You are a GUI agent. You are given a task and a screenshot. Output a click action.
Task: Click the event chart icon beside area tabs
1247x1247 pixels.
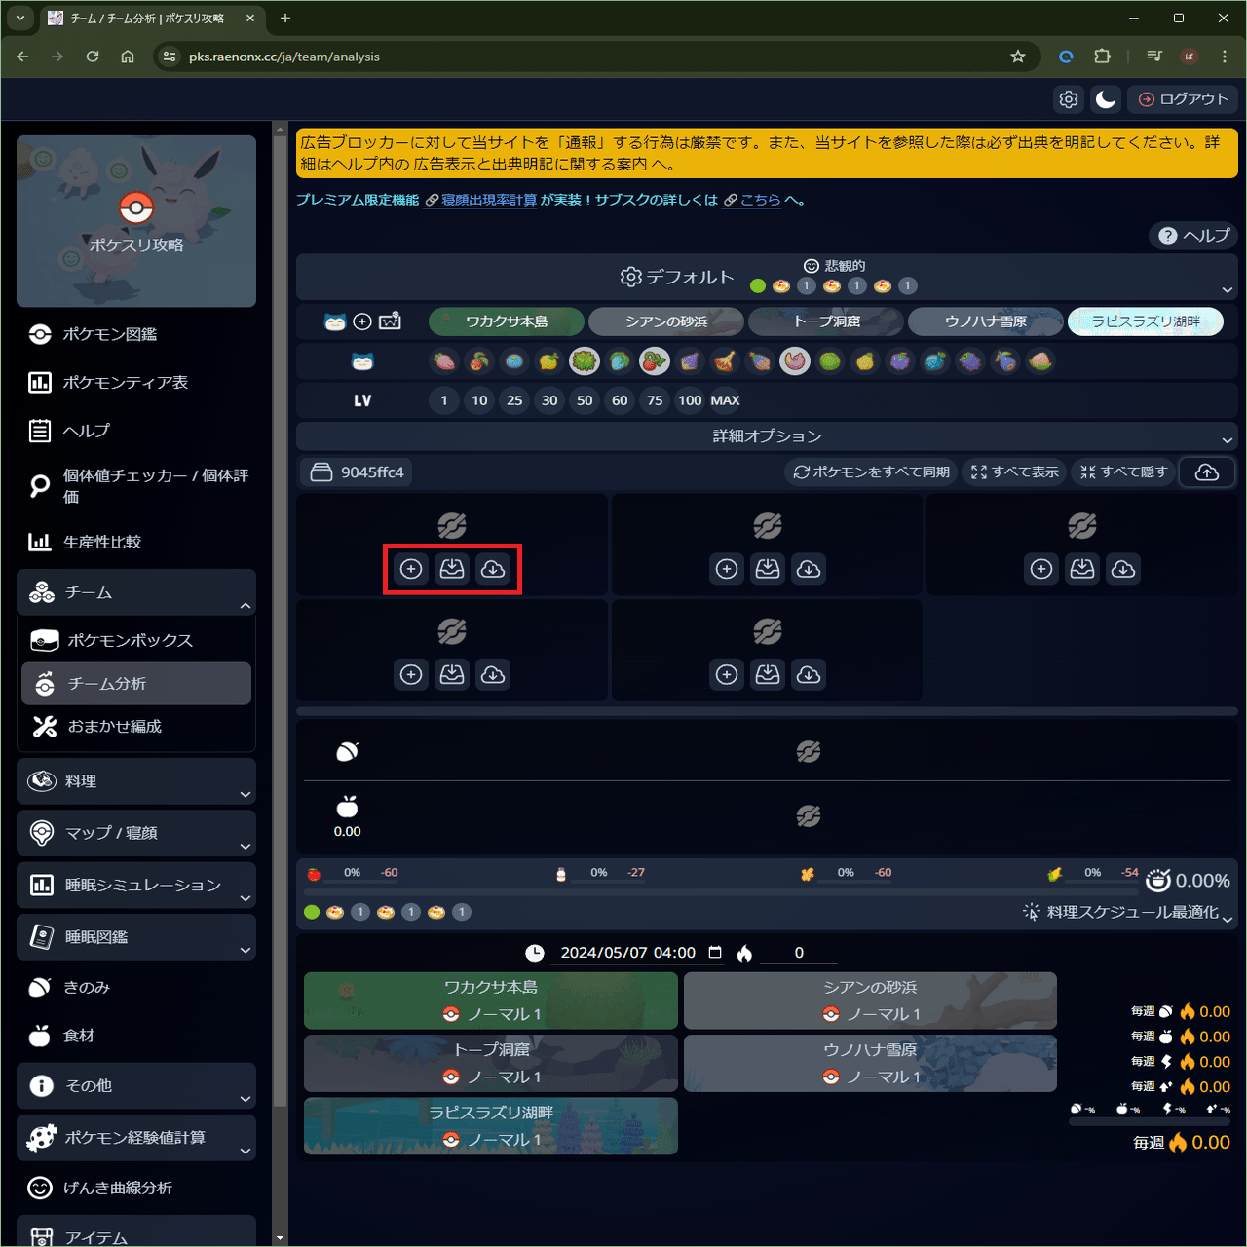391,321
